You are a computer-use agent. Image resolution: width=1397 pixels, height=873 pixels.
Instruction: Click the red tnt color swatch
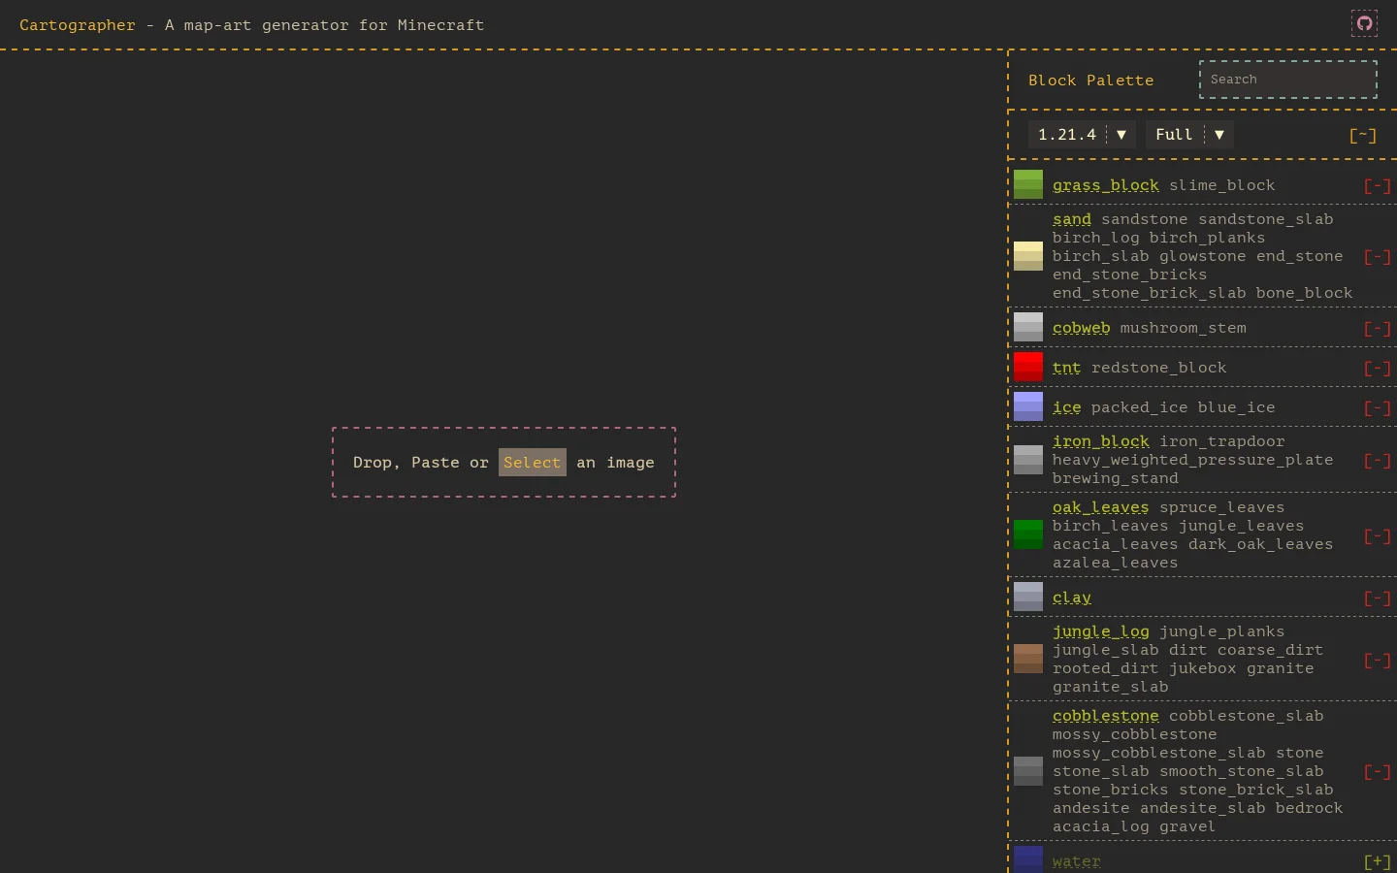point(1028,368)
